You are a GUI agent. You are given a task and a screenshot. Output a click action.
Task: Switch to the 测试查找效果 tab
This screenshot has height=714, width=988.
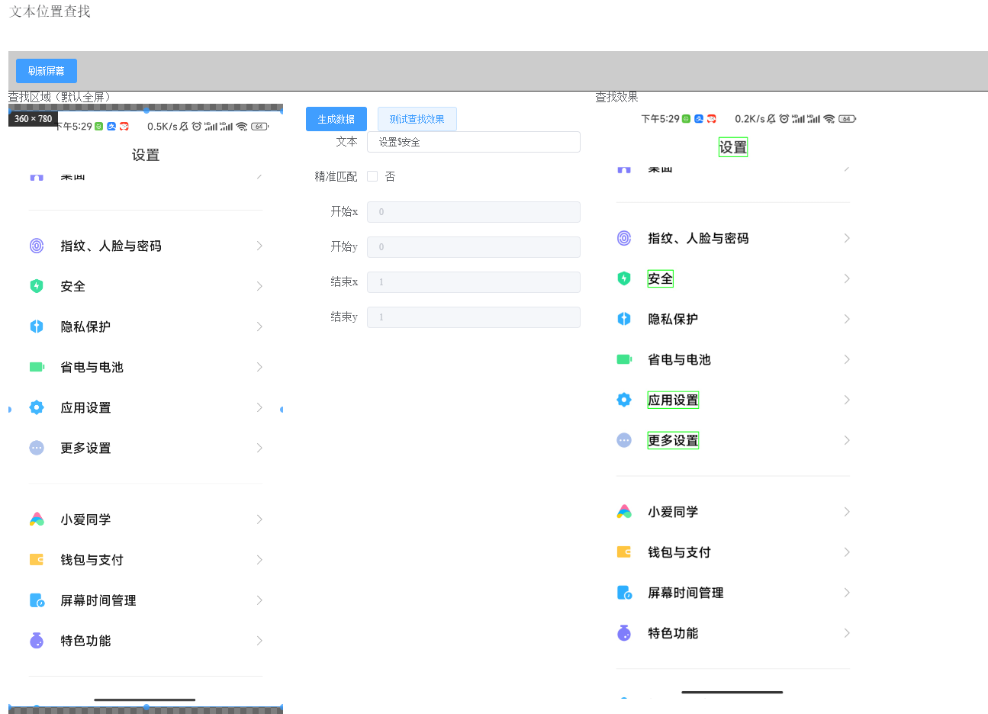tap(417, 119)
